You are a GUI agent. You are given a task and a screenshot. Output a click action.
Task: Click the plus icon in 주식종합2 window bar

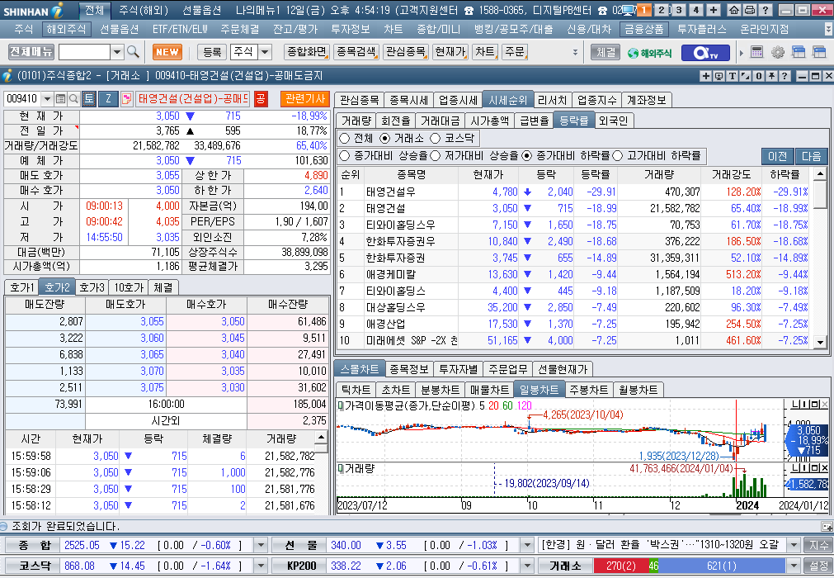[706, 76]
